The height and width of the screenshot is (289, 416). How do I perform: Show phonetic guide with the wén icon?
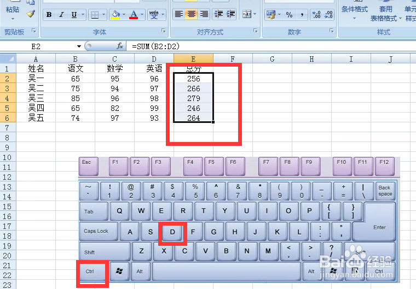pyautogui.click(x=154, y=15)
